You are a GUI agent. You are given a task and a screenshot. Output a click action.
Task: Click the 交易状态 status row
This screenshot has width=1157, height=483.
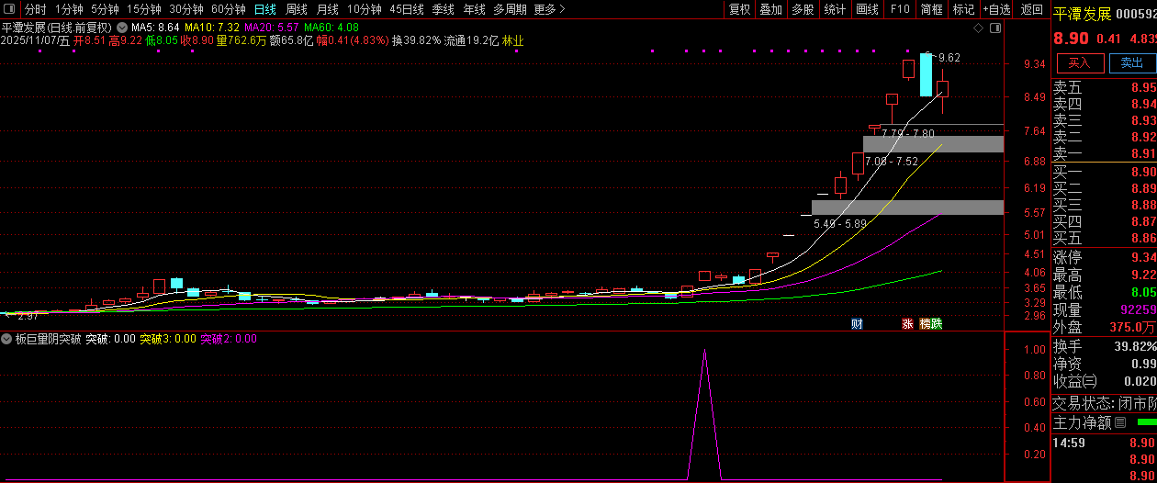1104,403
